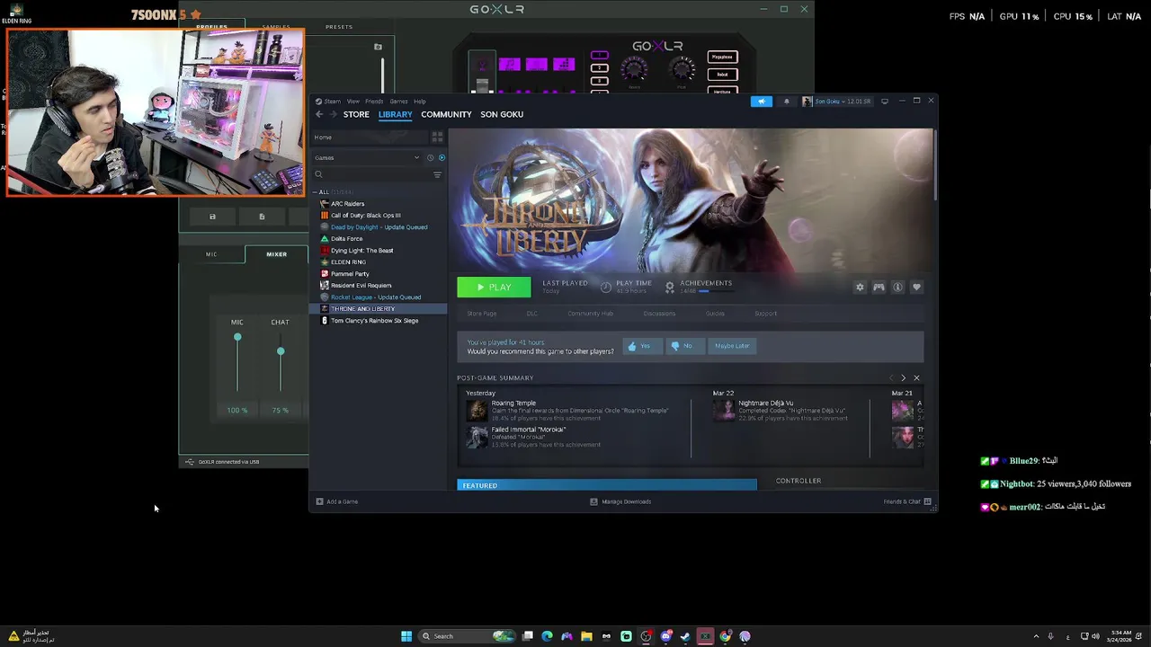Open Manage Downloads
1151x647 pixels.
pos(620,501)
